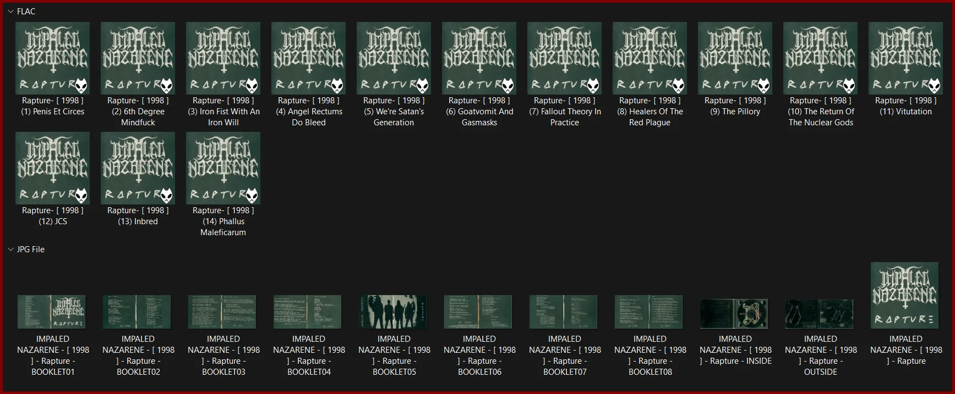Select the track (13) Inbred icon

pyautogui.click(x=138, y=168)
